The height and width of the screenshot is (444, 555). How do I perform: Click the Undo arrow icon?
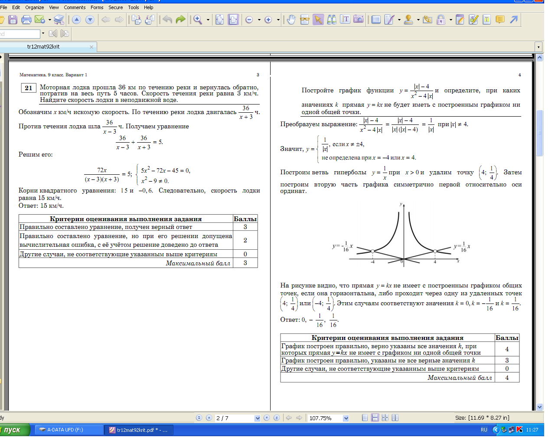(167, 20)
